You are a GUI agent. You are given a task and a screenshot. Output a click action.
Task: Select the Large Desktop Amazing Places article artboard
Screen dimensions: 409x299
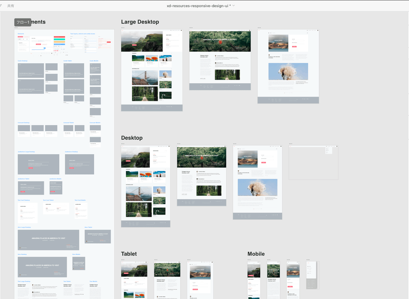pyautogui.click(x=220, y=60)
